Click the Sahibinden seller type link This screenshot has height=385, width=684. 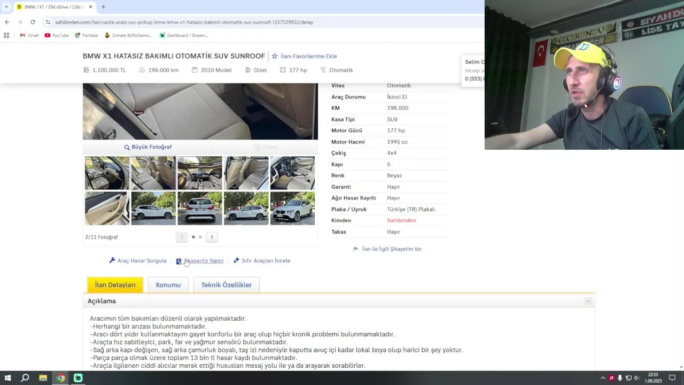point(401,220)
